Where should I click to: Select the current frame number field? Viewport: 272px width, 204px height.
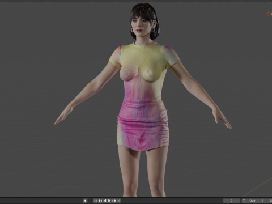(232, 201)
